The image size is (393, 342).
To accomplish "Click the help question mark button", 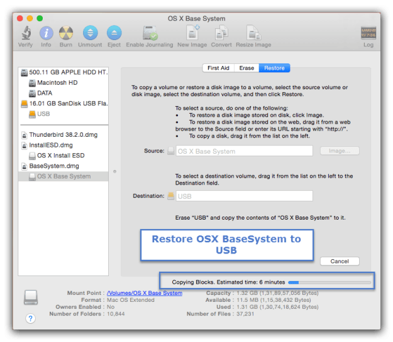I will (x=30, y=318).
